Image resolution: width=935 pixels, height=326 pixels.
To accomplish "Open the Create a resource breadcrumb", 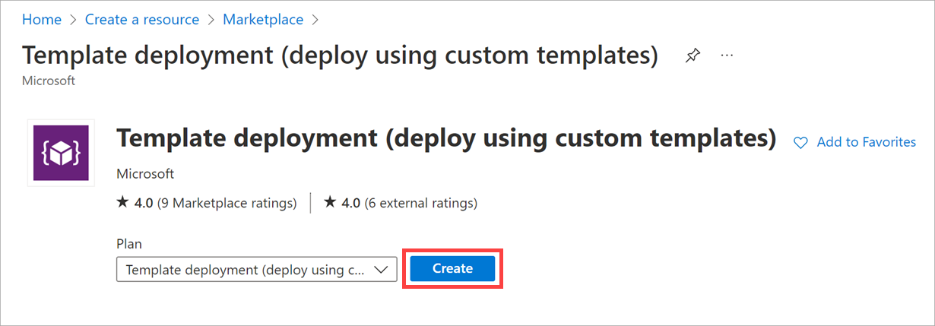I will click(x=142, y=20).
